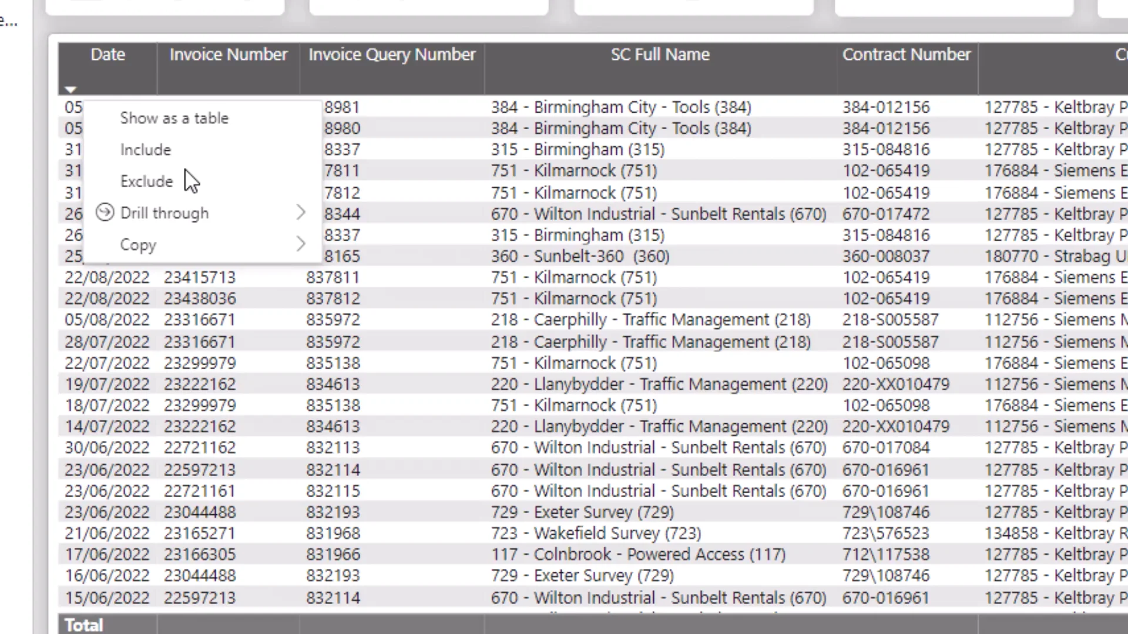Click the Contract Number column header
Screen dimensions: 1128x634
[907, 54]
